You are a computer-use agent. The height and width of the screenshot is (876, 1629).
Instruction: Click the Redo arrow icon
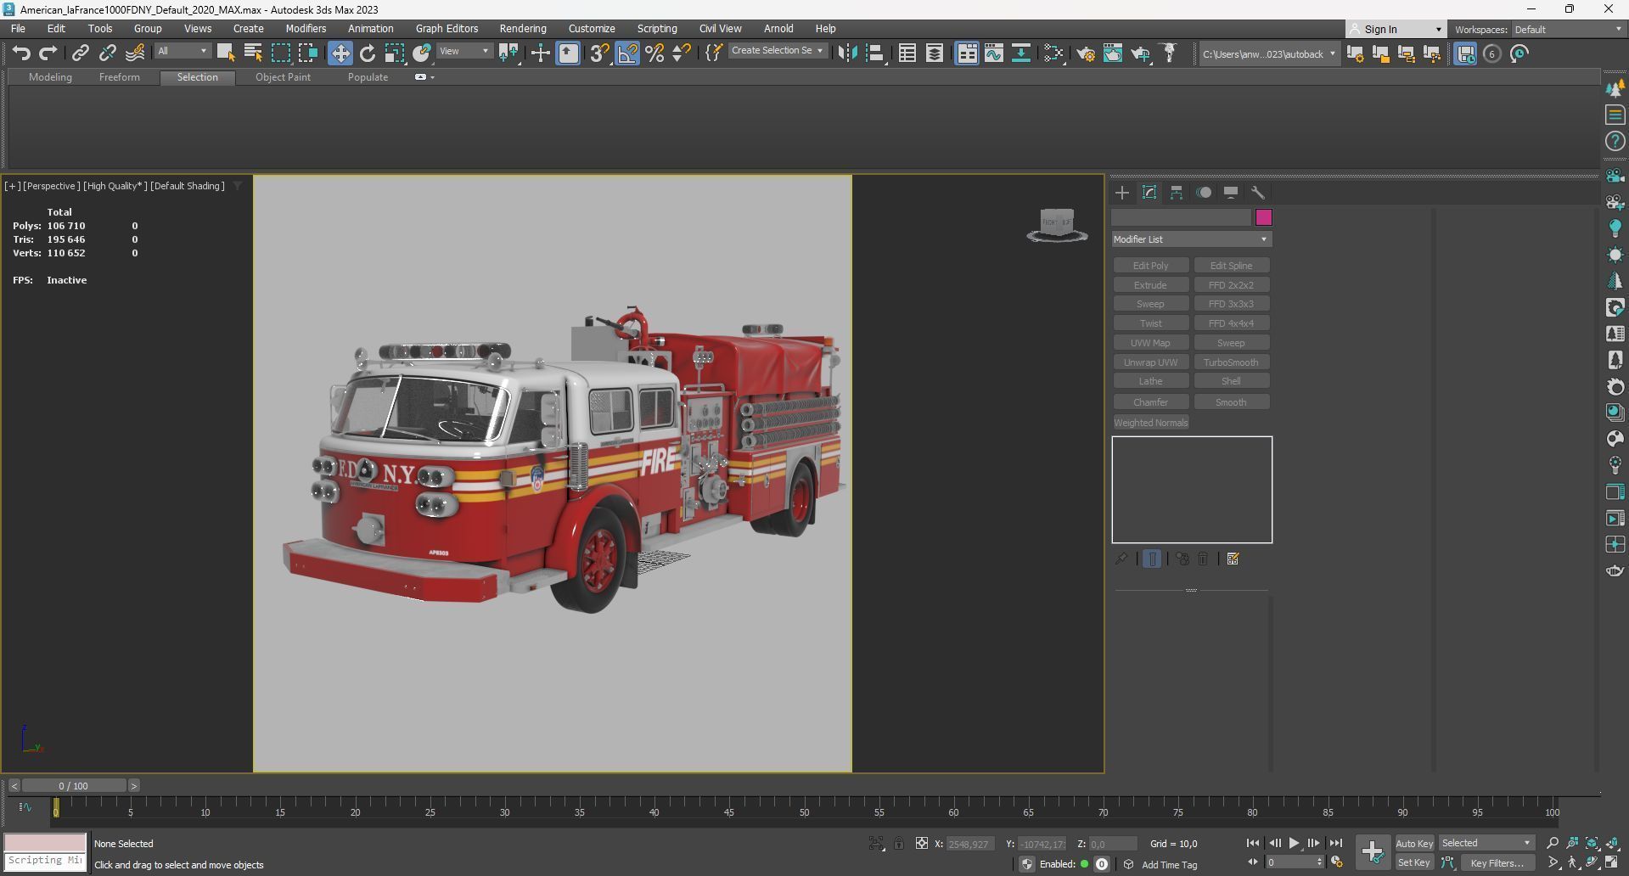48,53
